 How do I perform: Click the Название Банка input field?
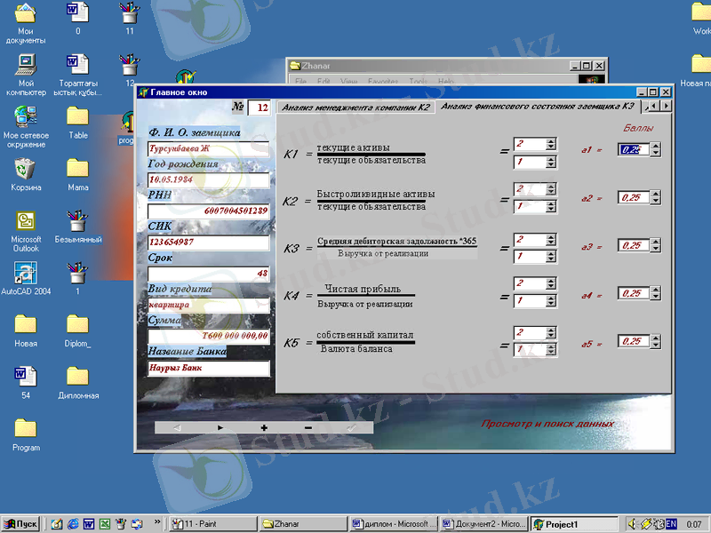point(208,368)
